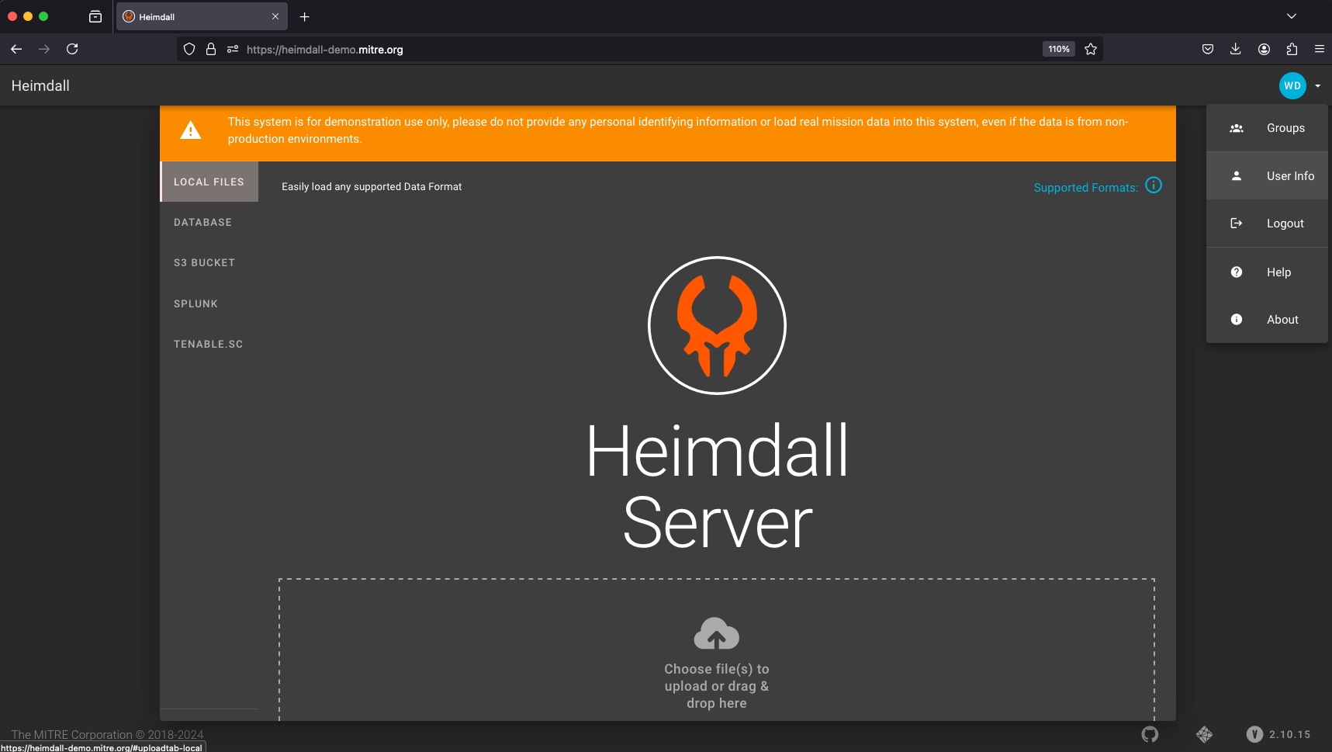
Task: Click Choose file(s) upload area
Action: (x=716, y=685)
